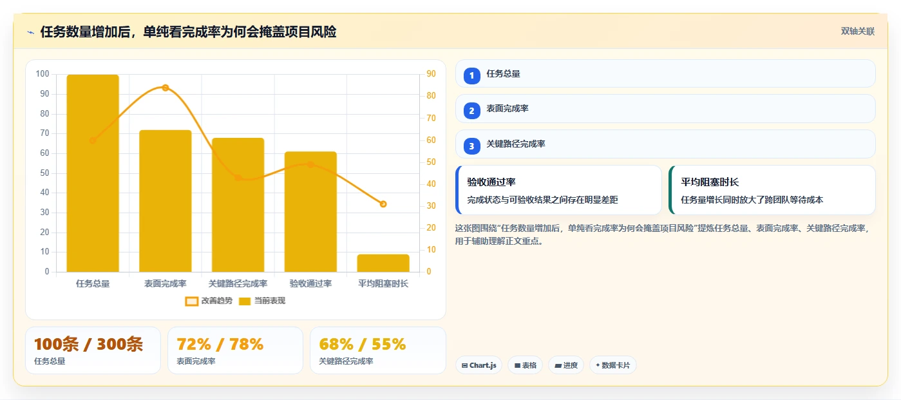901x400 pixels.
Task: Click the x-axis label 验收通过率
Action: tap(310, 283)
